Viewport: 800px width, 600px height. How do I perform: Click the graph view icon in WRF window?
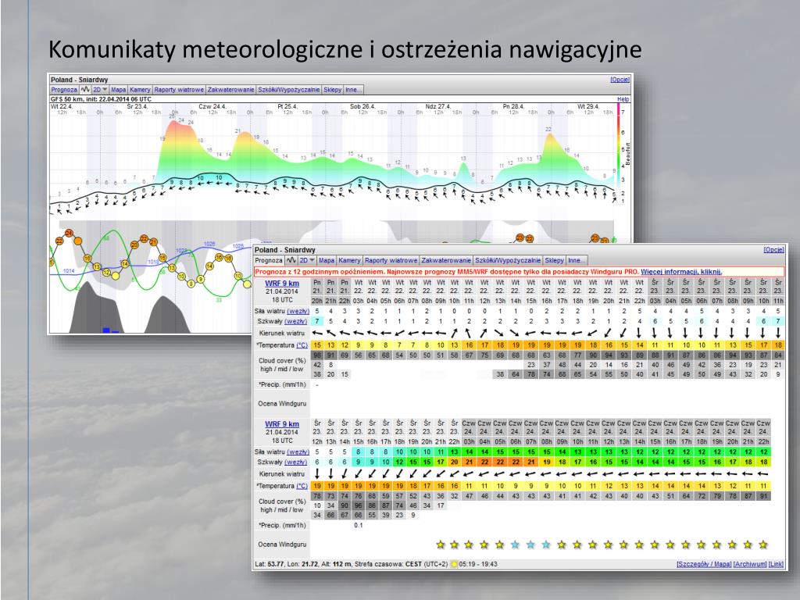click(291, 260)
